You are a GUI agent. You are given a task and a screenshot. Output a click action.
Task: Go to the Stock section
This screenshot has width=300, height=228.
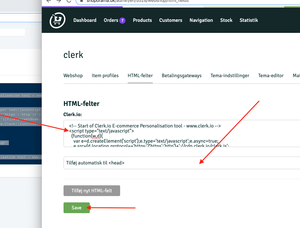tap(226, 20)
